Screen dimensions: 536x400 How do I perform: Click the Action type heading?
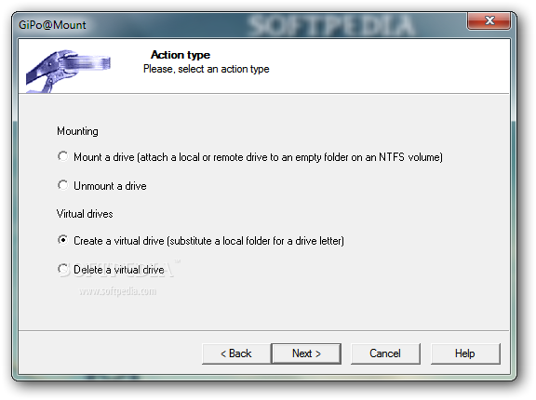click(x=181, y=55)
